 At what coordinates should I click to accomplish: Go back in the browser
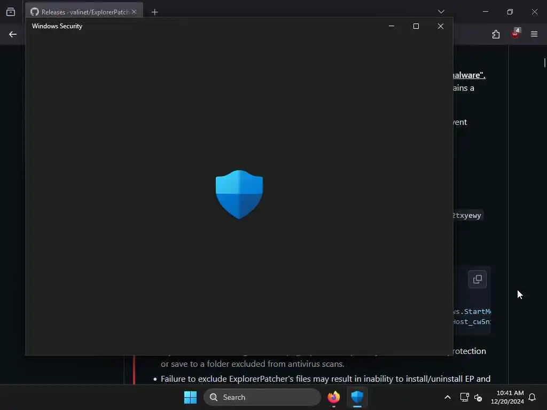pyautogui.click(x=13, y=34)
